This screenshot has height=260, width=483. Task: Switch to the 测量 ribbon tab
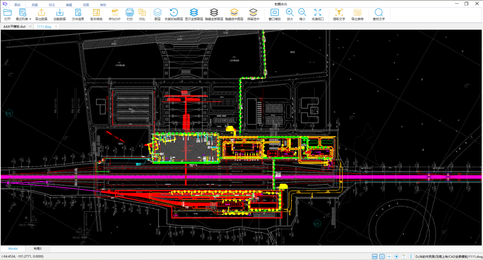(35, 4)
